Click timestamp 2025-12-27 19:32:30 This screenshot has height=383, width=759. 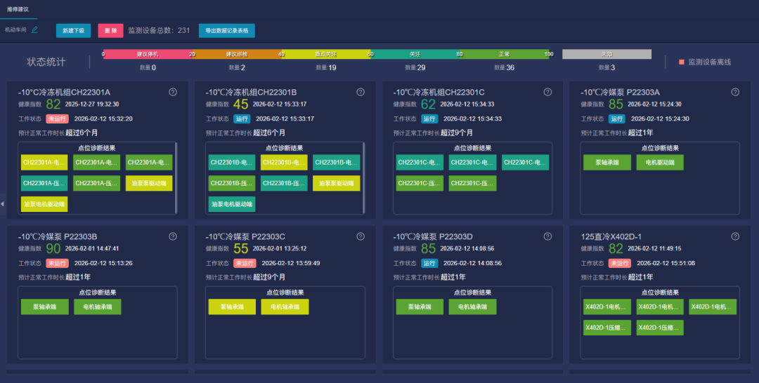[x=92, y=105]
